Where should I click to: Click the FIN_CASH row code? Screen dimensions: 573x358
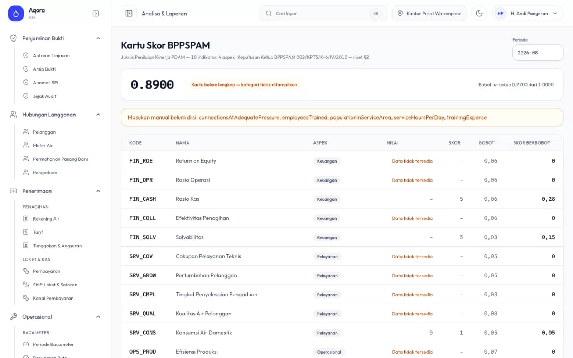coord(143,199)
